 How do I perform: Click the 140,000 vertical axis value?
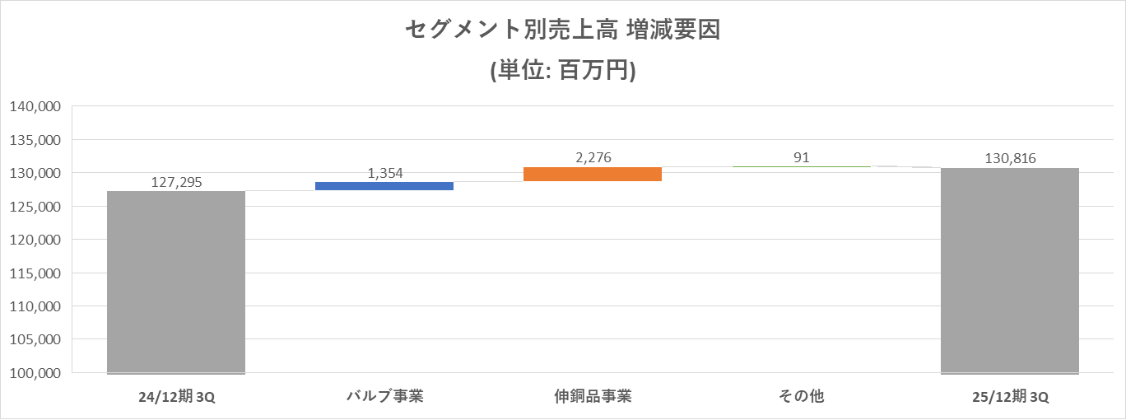point(35,106)
